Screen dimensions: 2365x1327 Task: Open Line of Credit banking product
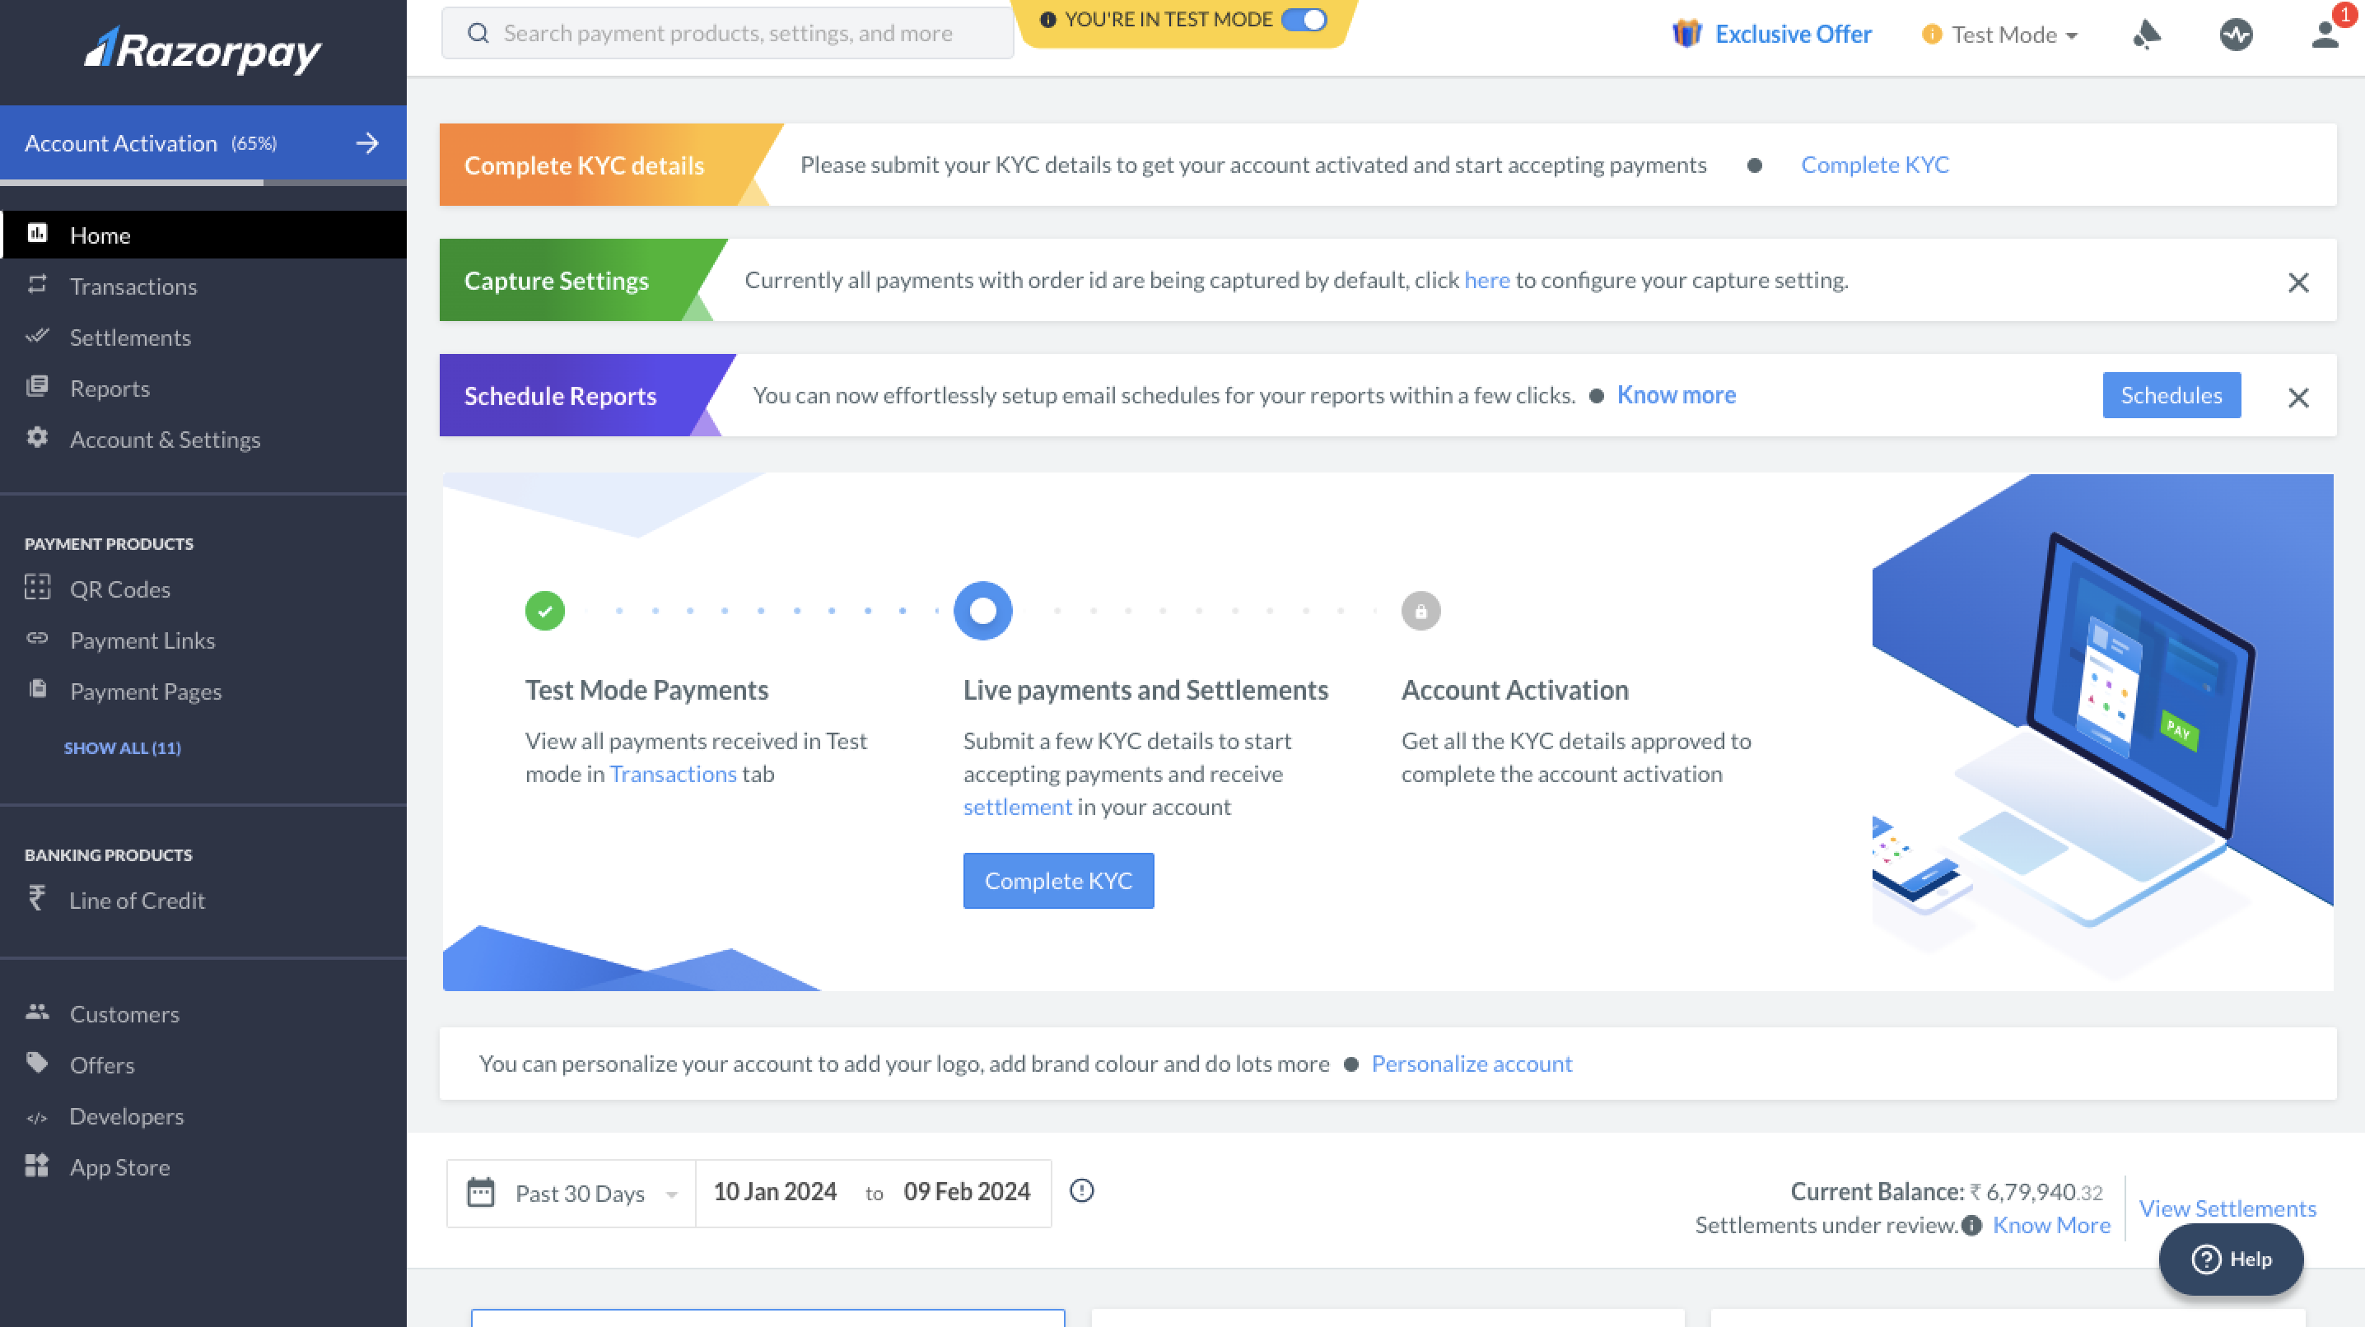click(137, 901)
